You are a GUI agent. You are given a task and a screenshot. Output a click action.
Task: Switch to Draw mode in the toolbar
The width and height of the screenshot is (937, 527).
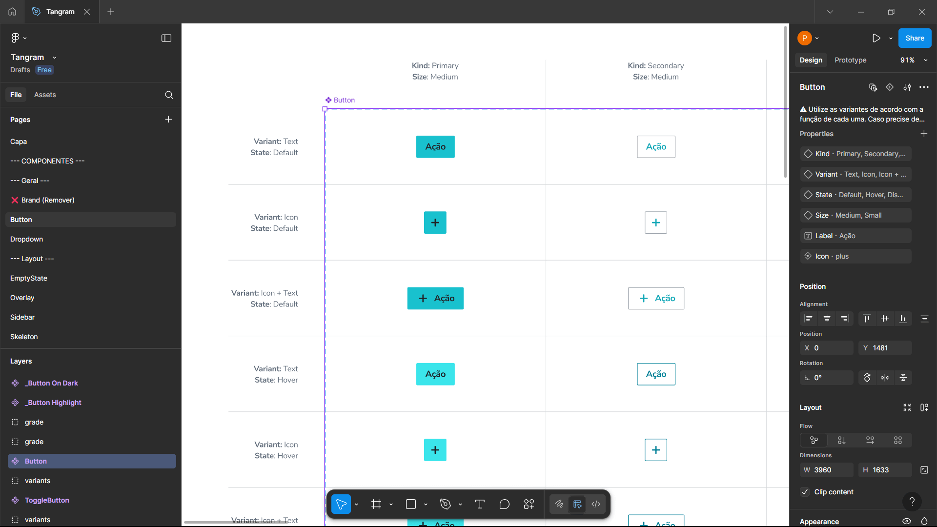[x=559, y=504]
